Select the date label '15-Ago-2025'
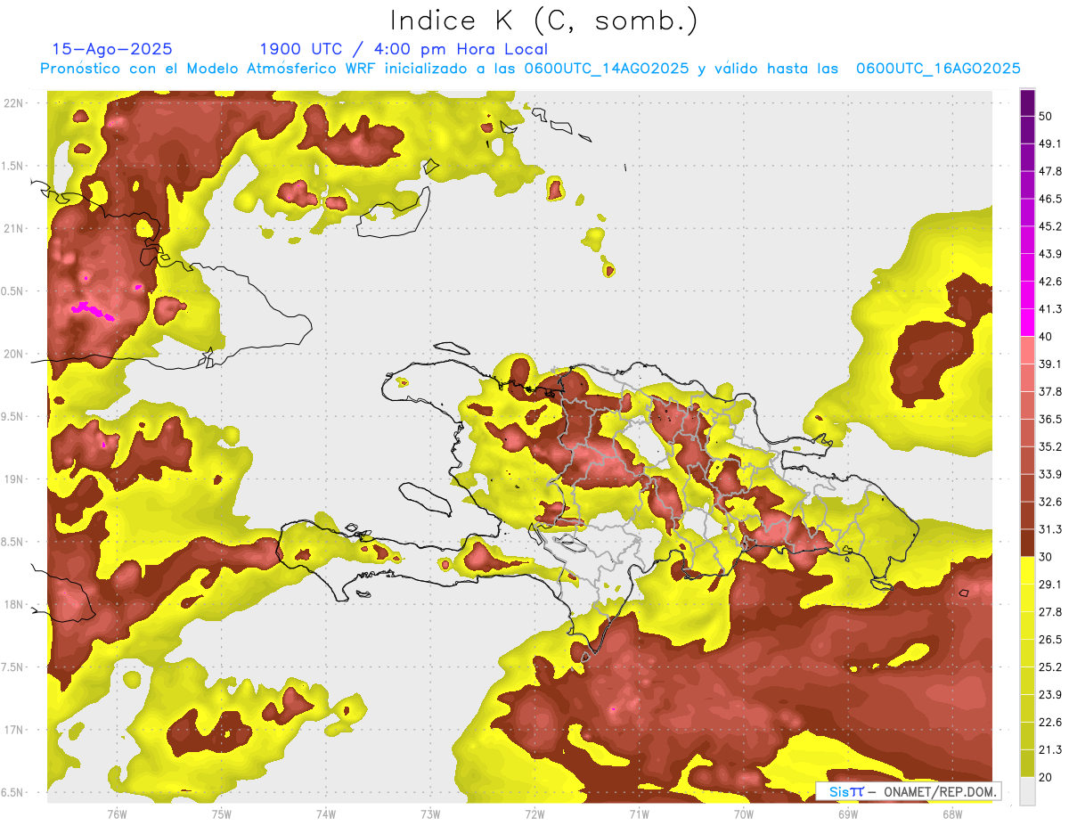 [112, 49]
